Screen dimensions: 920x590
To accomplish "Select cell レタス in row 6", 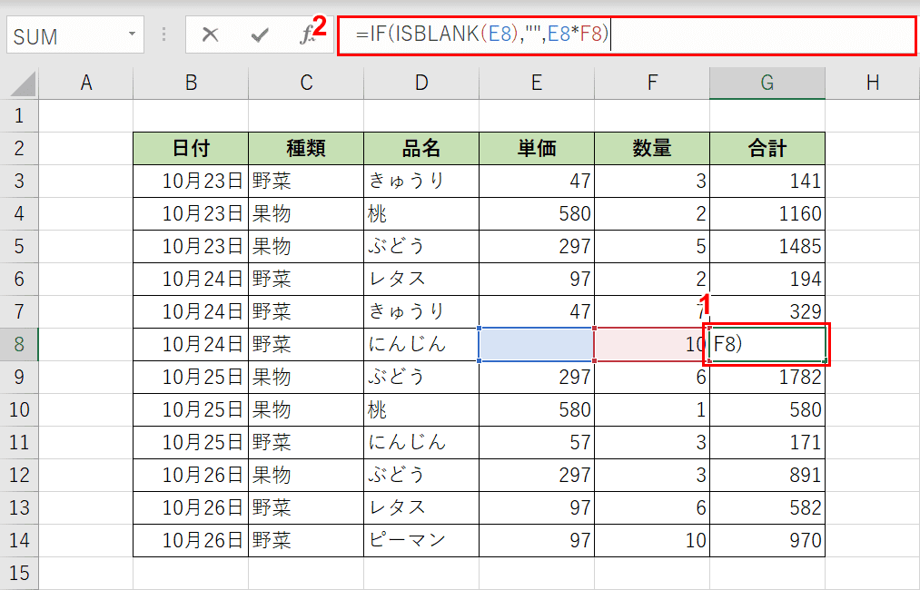I will point(421,280).
